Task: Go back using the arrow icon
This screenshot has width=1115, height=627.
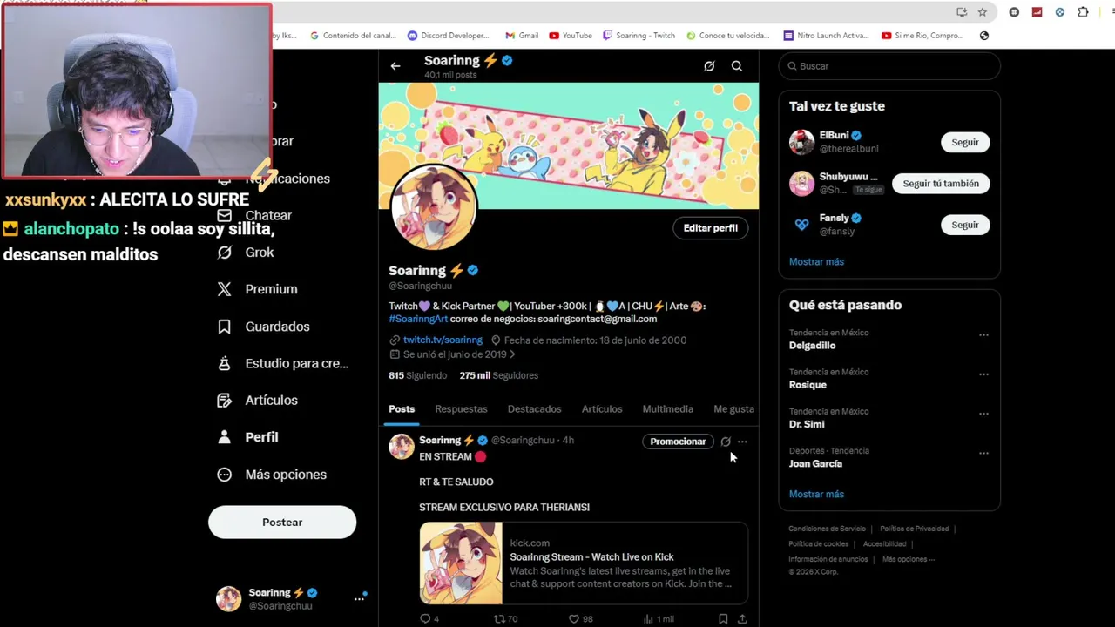Action: 395,66
